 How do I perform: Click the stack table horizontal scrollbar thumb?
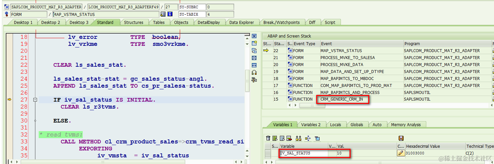312,105
